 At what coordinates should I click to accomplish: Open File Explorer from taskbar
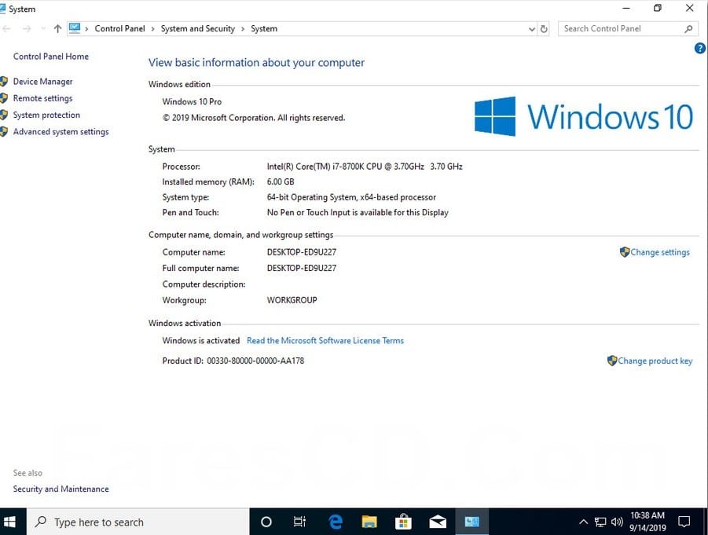pyautogui.click(x=369, y=522)
